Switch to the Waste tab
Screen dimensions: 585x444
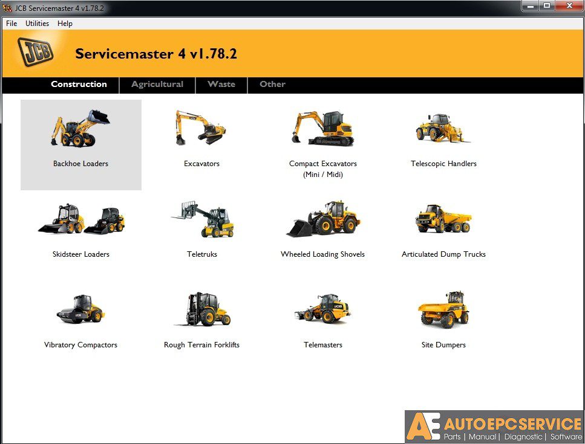point(221,84)
